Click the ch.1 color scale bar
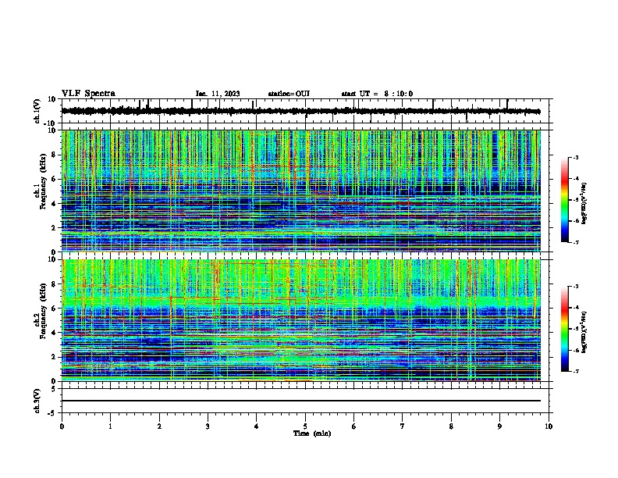This screenshot has width=618, height=478. [565, 200]
